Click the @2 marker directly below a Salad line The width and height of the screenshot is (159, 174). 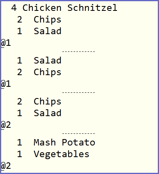[x=6, y=125]
